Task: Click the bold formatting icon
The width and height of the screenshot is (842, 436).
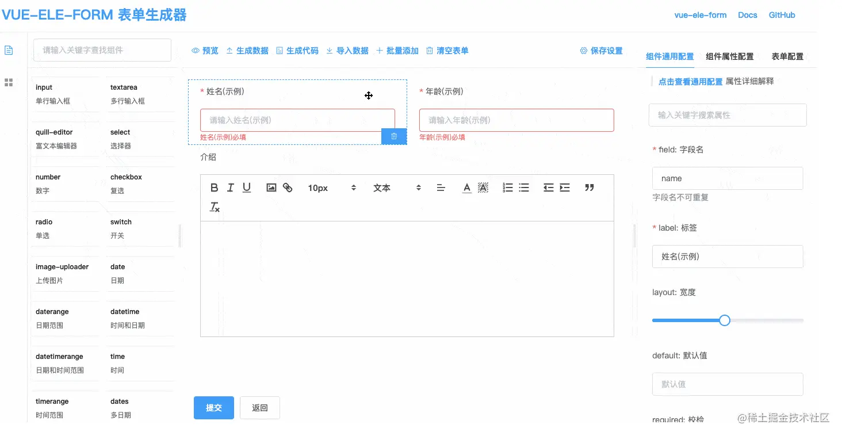Action: pos(214,188)
